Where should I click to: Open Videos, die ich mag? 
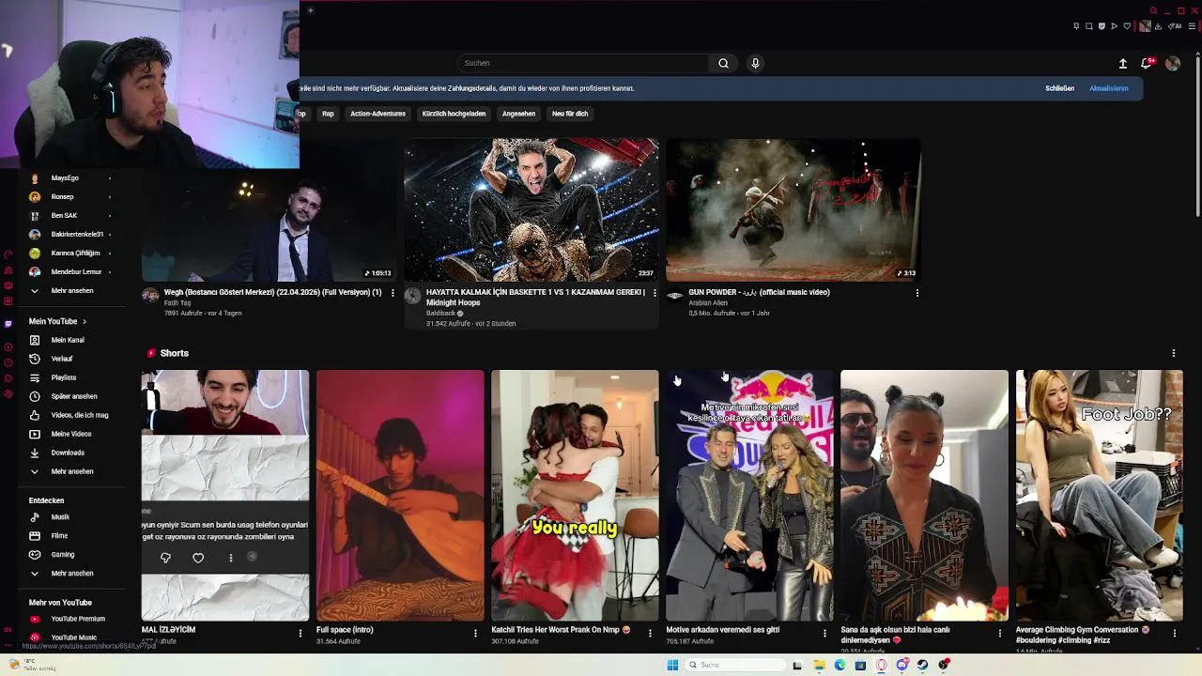pos(80,415)
